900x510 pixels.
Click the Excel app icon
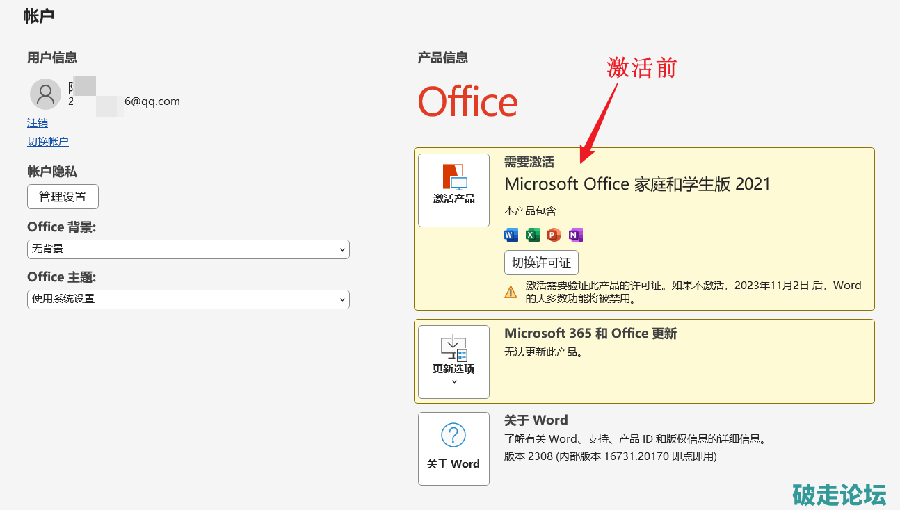tap(533, 235)
